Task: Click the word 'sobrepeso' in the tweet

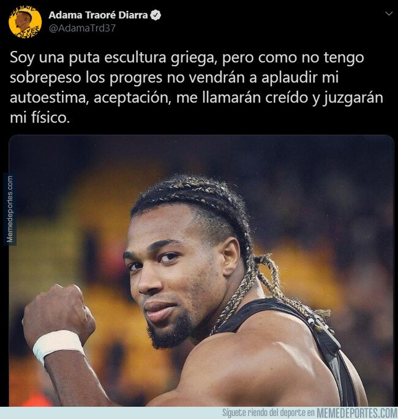Action: click(45, 78)
